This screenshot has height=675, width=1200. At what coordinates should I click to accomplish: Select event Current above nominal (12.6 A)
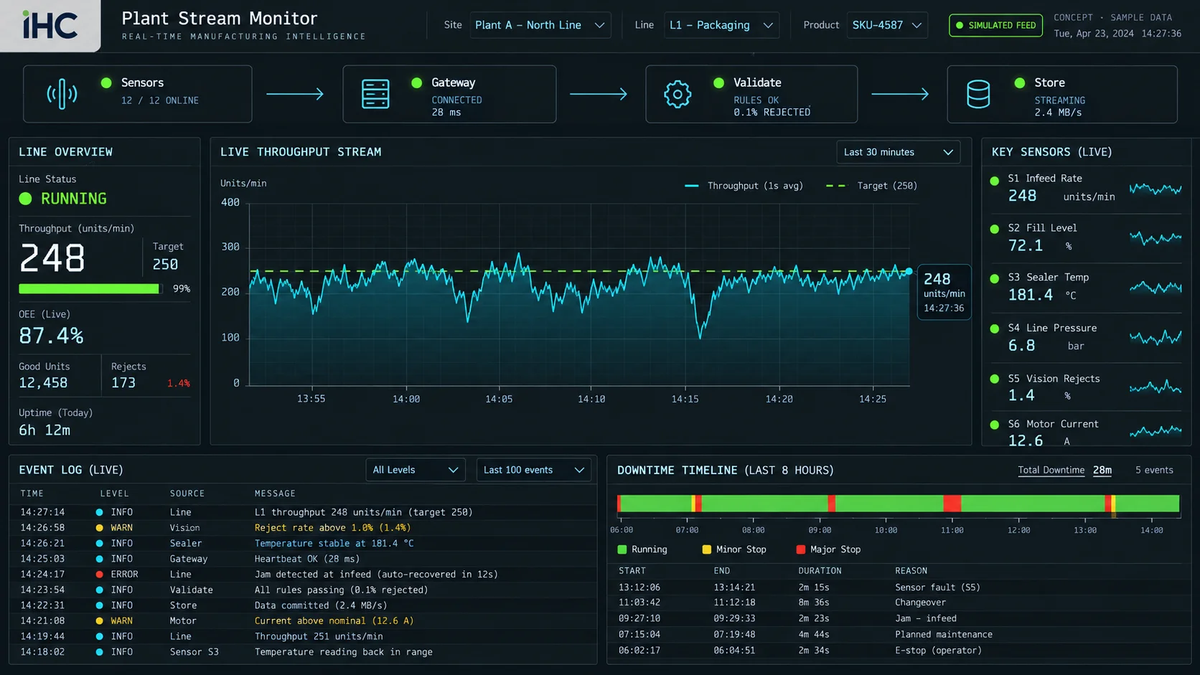tap(303, 620)
